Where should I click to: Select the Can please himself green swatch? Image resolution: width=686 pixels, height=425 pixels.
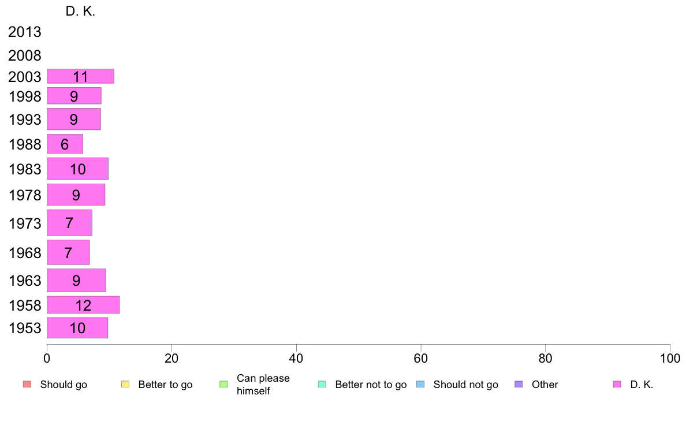point(223,385)
